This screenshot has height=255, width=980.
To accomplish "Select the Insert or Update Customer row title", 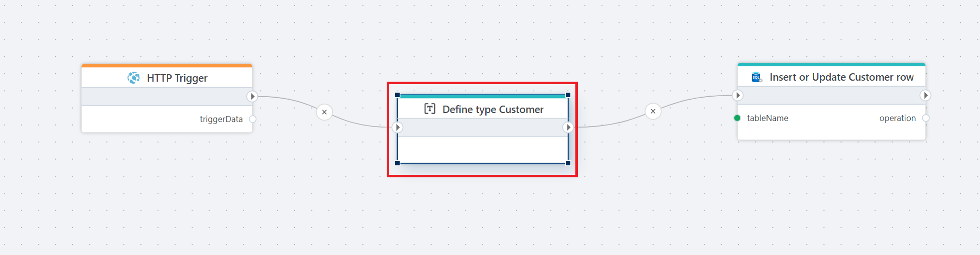I will [841, 77].
